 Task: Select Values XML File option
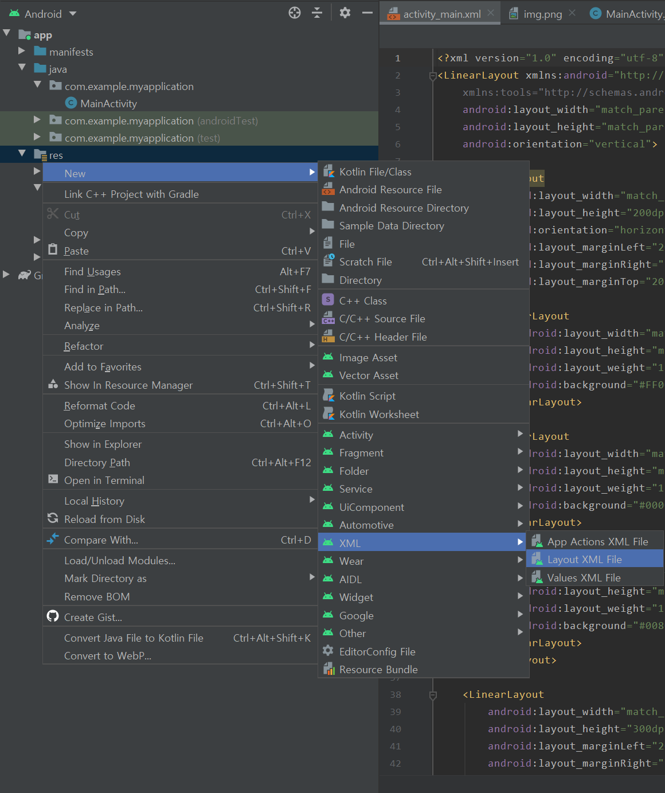tap(595, 577)
